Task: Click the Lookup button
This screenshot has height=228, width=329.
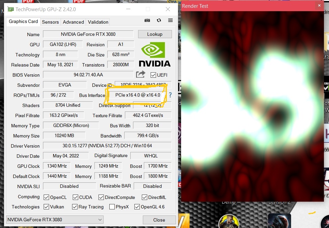Action: tap(155, 34)
